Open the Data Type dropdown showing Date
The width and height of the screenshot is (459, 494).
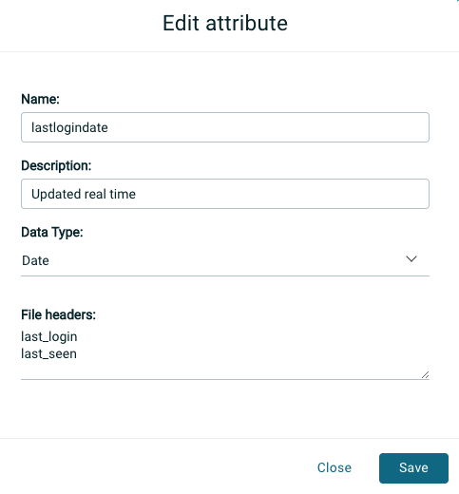(x=225, y=260)
